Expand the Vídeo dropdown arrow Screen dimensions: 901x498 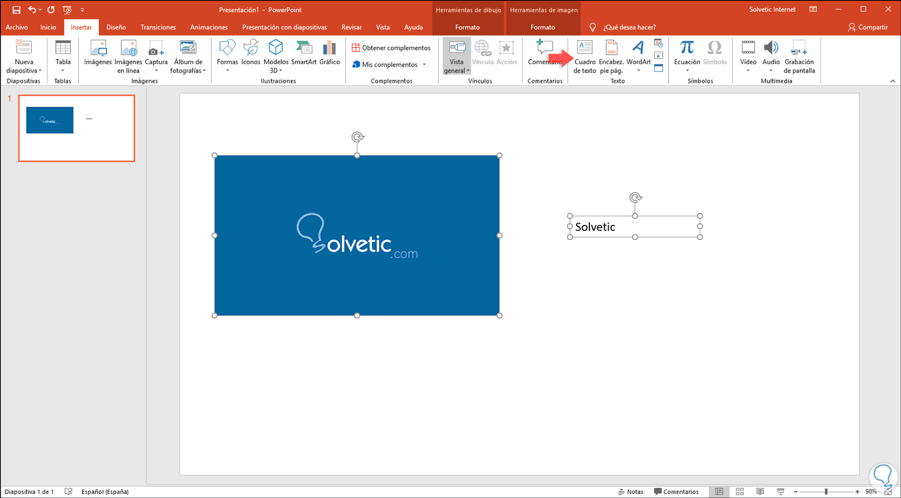(748, 71)
